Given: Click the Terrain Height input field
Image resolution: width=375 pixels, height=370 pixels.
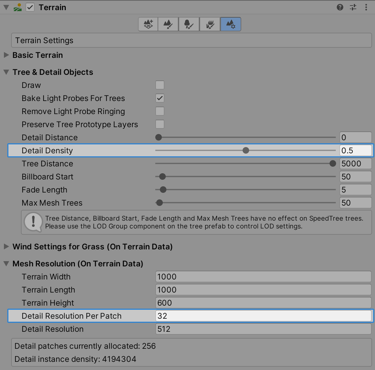Looking at the screenshot, I should 263,303.
